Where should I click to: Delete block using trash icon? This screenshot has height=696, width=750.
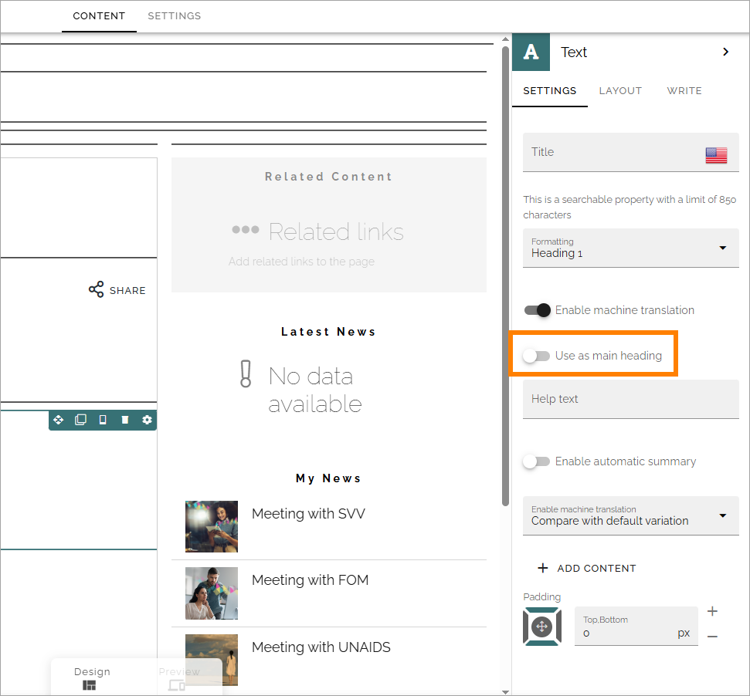(x=125, y=420)
